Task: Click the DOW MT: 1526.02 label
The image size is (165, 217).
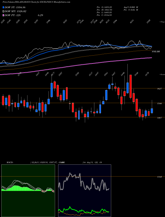Action: [x=15, y=12]
